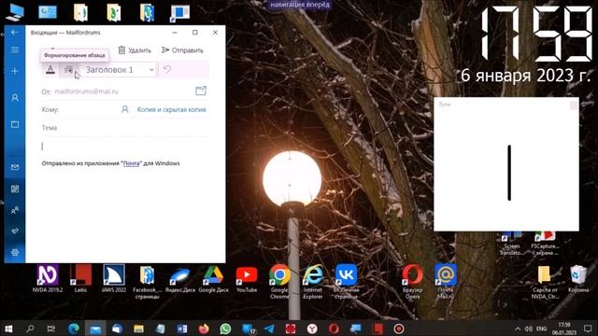
Task: Select Яндекс.Диск desktop icon
Action: point(180,278)
